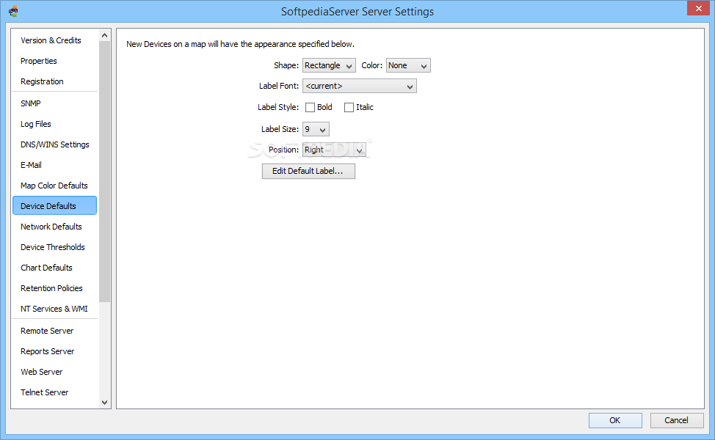Screen dimensions: 715x440
Task: Confirm settings with the OK button
Action: pyautogui.click(x=615, y=420)
